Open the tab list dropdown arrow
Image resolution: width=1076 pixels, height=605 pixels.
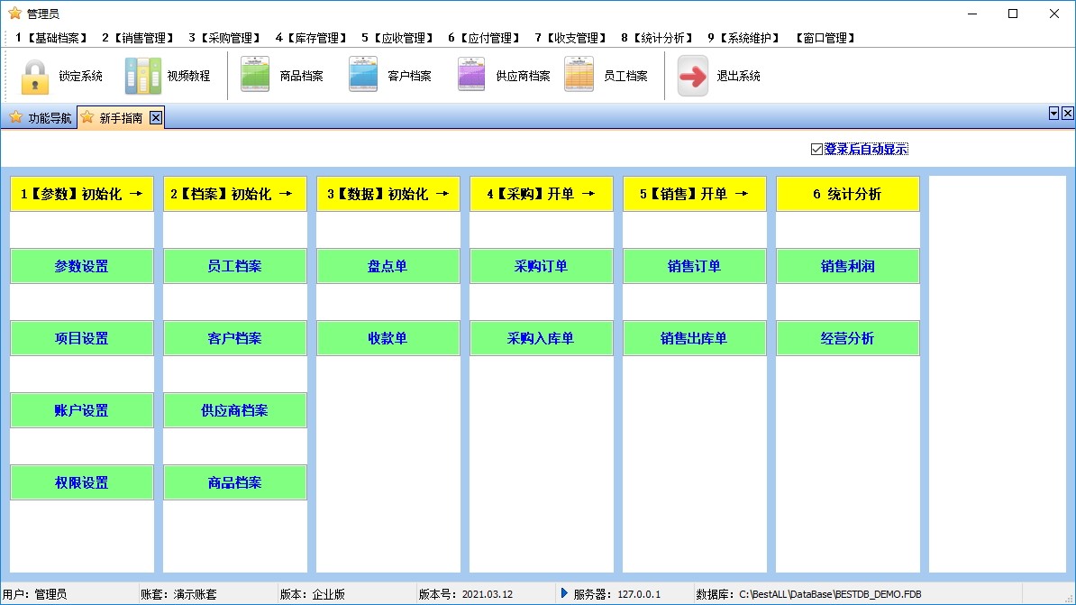[1054, 114]
